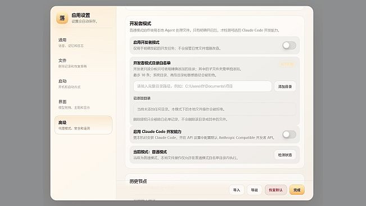Click the 开发者模式 section heading
This screenshot has width=366, height=206.
(x=141, y=24)
